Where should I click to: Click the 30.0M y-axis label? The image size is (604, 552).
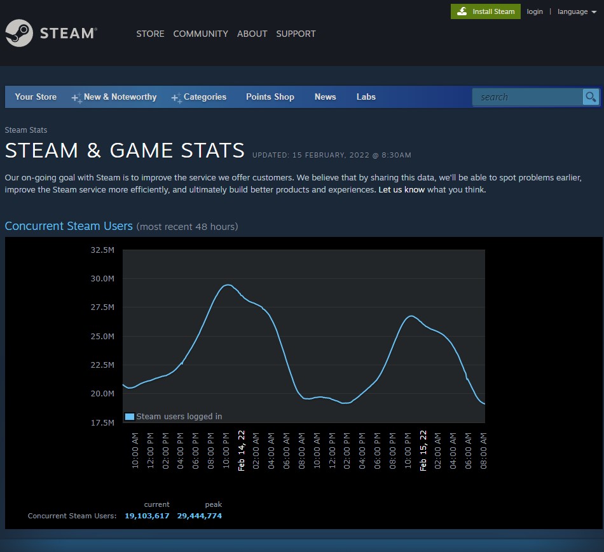pos(102,279)
